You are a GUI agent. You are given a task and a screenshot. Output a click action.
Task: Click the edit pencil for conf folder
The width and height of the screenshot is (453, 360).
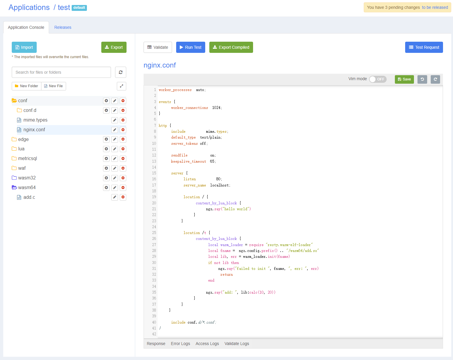(115, 101)
